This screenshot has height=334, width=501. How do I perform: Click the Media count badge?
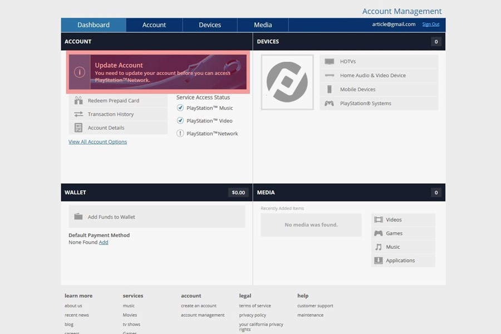click(436, 193)
